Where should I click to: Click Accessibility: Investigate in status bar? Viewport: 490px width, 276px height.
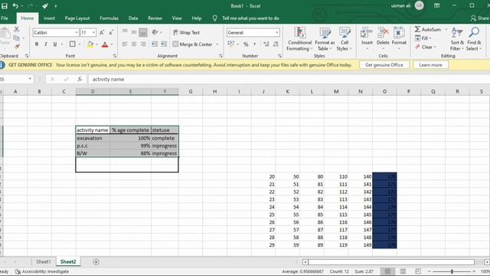(x=42, y=271)
